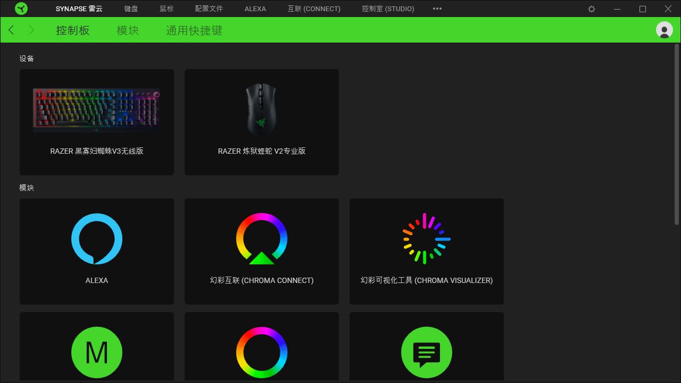The image size is (681, 383).
Task: Go forward with the right arrow
Action: 31,30
